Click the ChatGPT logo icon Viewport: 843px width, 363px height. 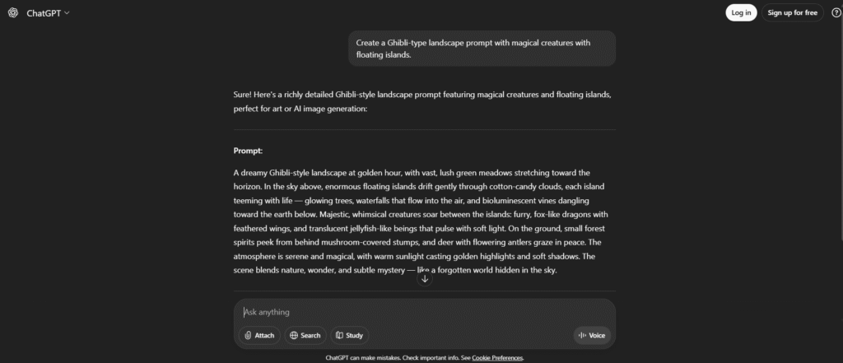point(12,12)
